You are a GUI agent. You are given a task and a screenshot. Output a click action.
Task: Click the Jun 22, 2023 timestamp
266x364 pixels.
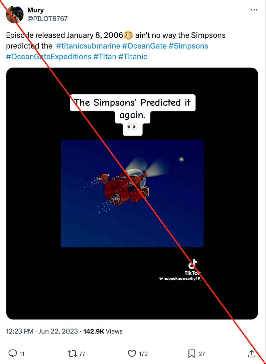click(x=57, y=331)
